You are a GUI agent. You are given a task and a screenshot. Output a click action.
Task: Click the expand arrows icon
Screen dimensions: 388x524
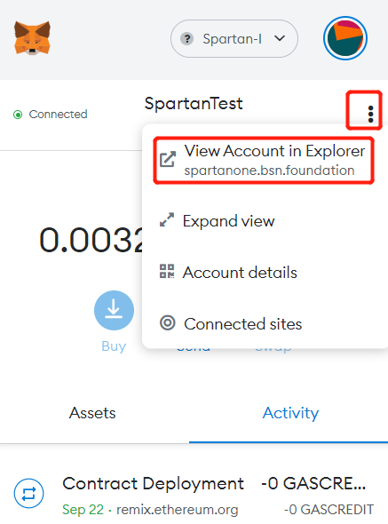167,220
